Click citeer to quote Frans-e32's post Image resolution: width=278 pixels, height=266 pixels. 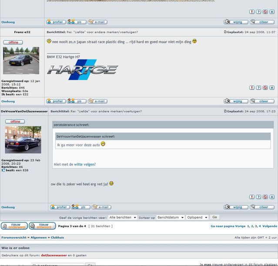tap(262, 101)
